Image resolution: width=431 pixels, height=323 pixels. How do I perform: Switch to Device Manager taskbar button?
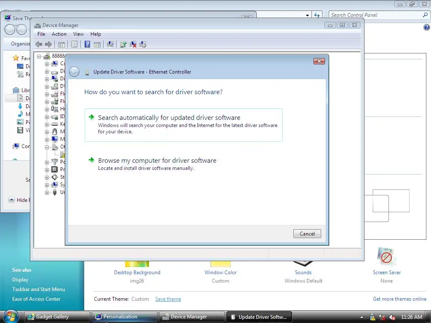pyautogui.click(x=192, y=317)
